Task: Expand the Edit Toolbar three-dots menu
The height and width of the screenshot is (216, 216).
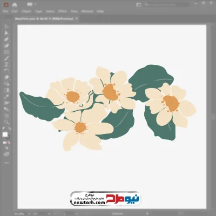Action: pyautogui.click(x=6, y=163)
